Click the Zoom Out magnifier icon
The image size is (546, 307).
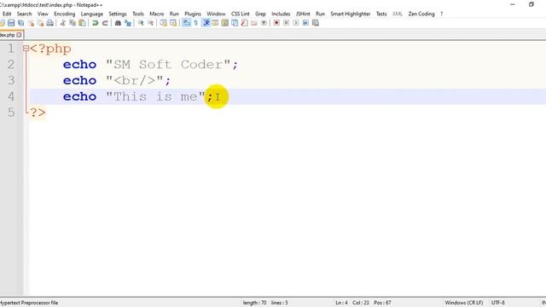point(150,23)
